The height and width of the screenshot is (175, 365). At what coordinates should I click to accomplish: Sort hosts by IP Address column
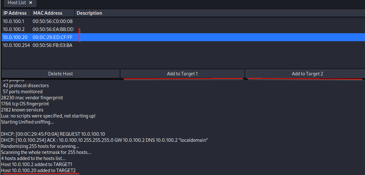pos(15,13)
